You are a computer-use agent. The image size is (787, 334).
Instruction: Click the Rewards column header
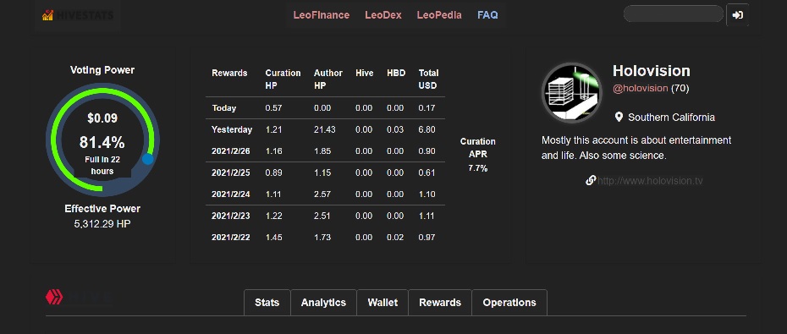point(229,73)
